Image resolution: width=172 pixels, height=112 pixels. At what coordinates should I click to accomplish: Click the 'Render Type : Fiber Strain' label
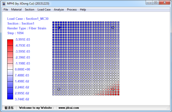(27, 28)
